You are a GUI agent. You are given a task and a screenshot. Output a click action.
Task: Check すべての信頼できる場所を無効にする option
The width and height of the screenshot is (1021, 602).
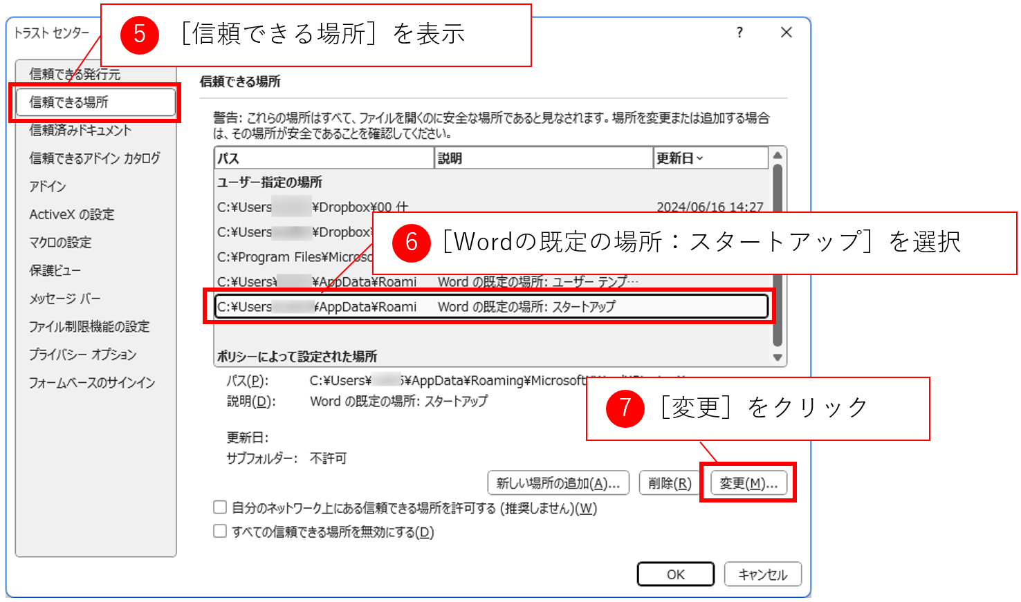click(x=220, y=531)
